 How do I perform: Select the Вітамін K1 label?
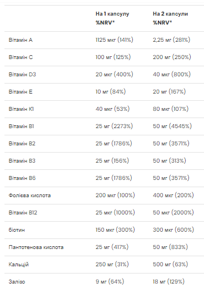point(21,109)
